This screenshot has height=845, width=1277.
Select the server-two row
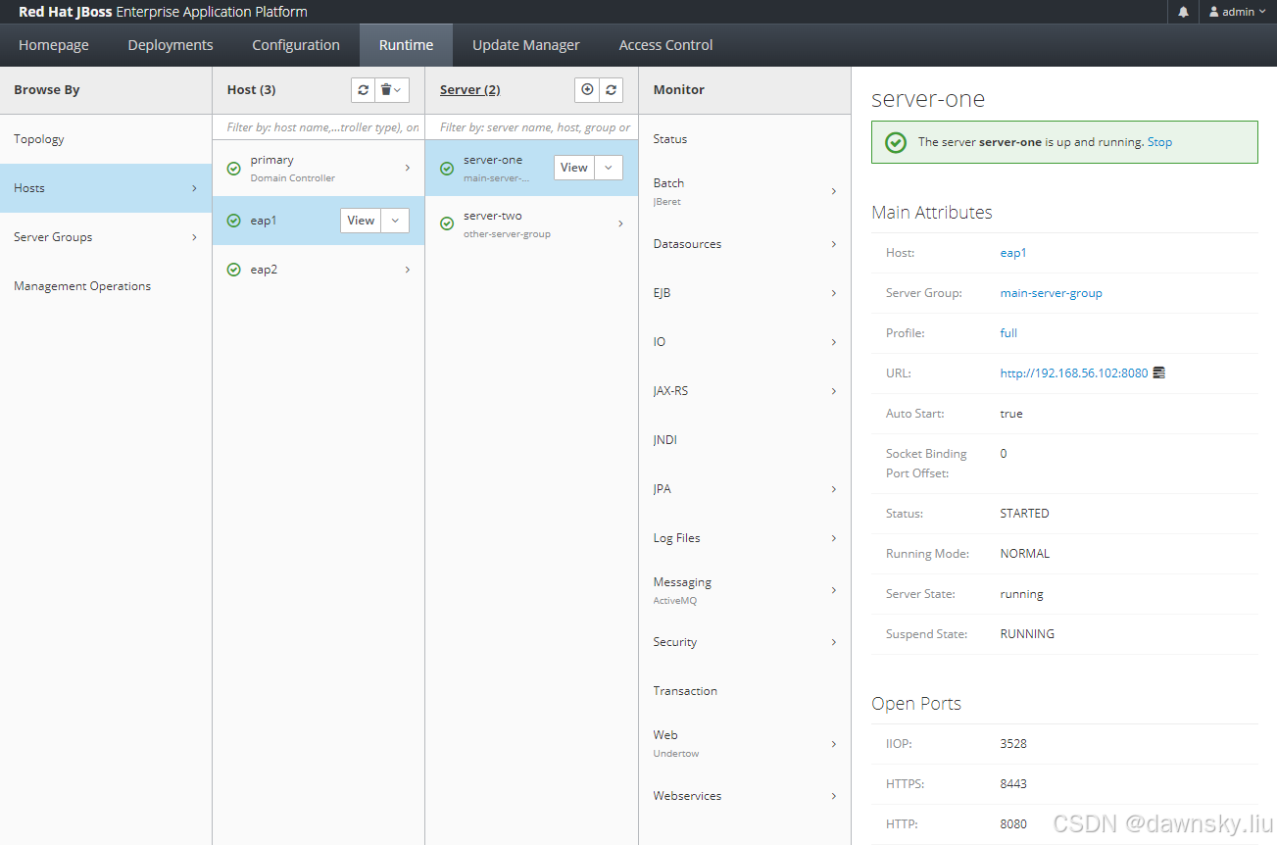click(x=532, y=224)
